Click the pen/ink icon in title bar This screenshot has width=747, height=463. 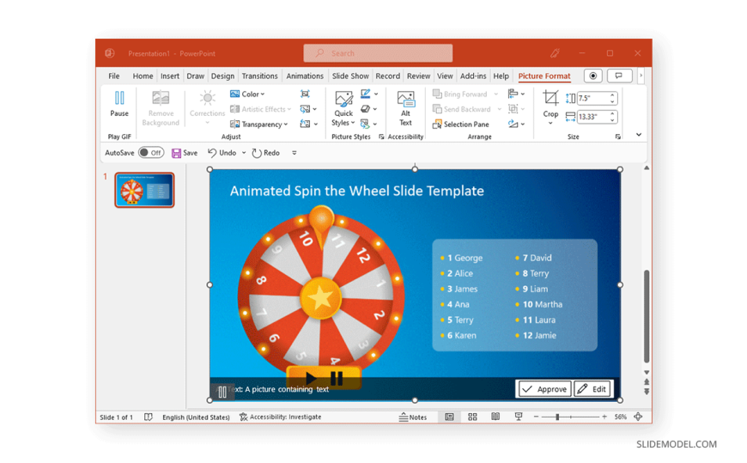[555, 53]
